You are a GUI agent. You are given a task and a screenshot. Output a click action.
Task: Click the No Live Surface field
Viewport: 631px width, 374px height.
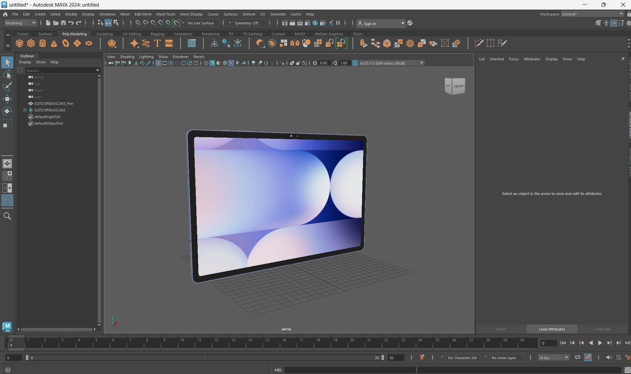coord(203,23)
